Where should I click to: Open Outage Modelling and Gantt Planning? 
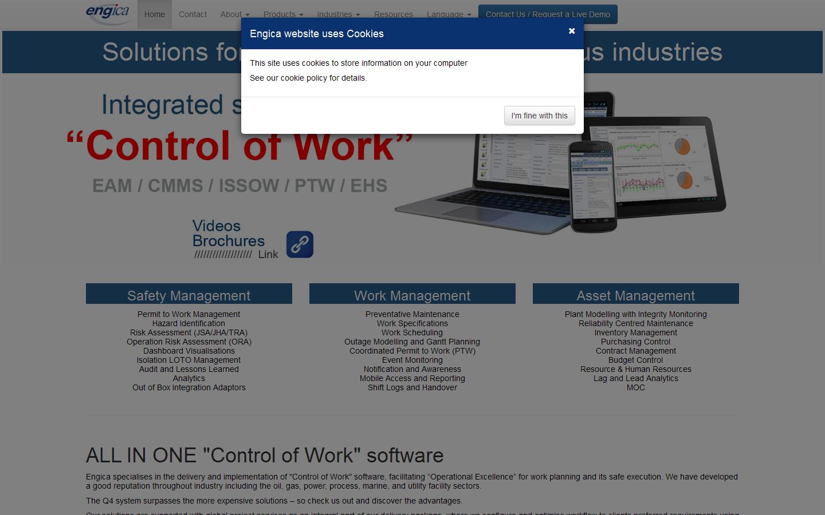coord(412,342)
